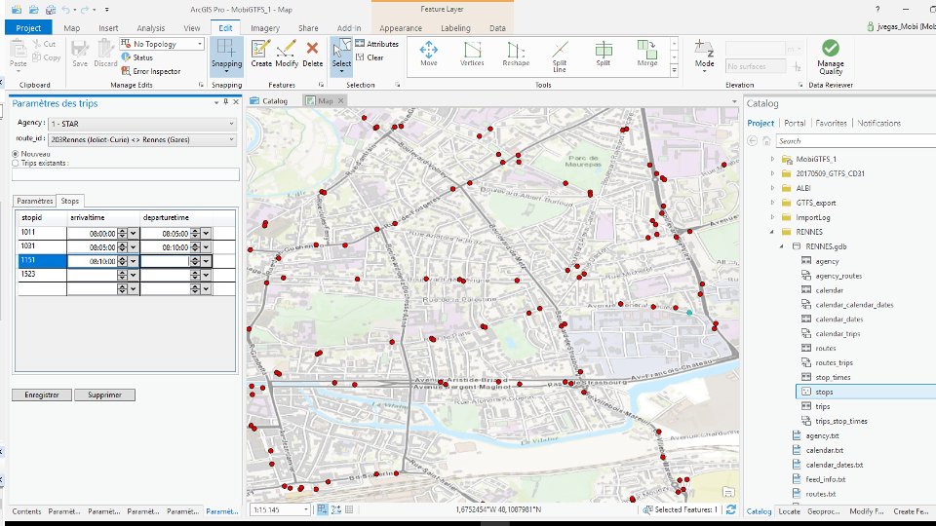
Task: Expand the MobiGTFS_1 folder
Action: 772,159
